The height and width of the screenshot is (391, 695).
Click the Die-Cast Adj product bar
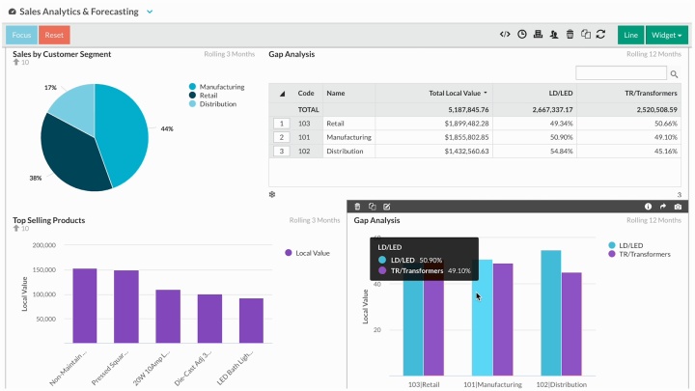(x=209, y=319)
